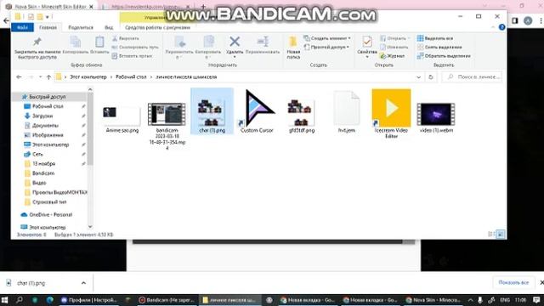Refresh the folder view

click(x=431, y=77)
